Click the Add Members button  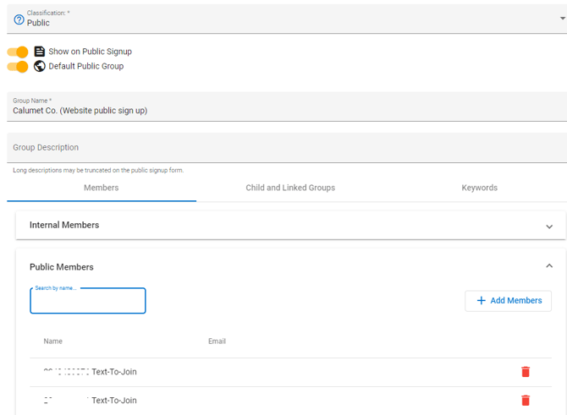point(508,301)
